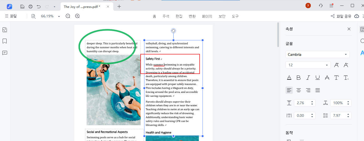The width and height of the screenshot is (364, 141).
Task: Click the "Social and Recreational Aspects" heading
Action: pos(107,132)
